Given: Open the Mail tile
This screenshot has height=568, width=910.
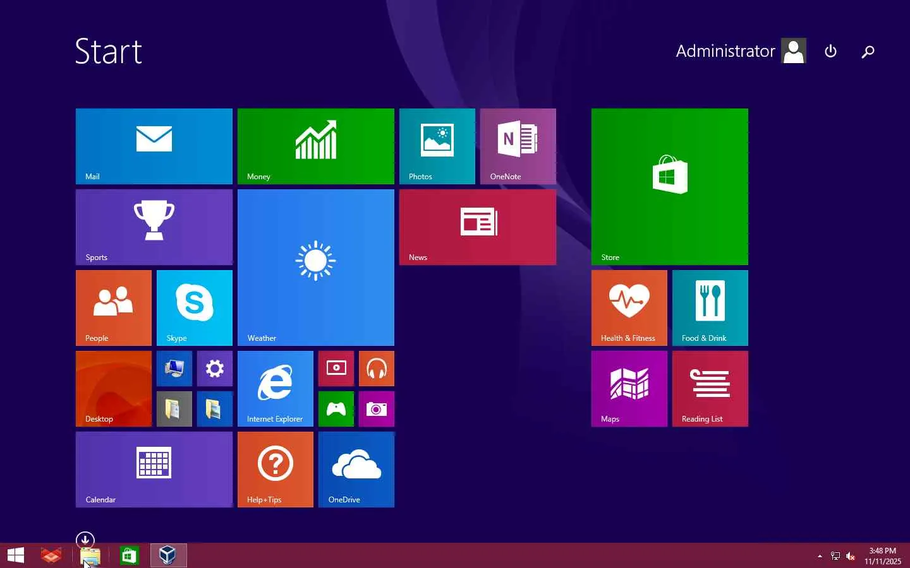Looking at the screenshot, I should tap(154, 146).
